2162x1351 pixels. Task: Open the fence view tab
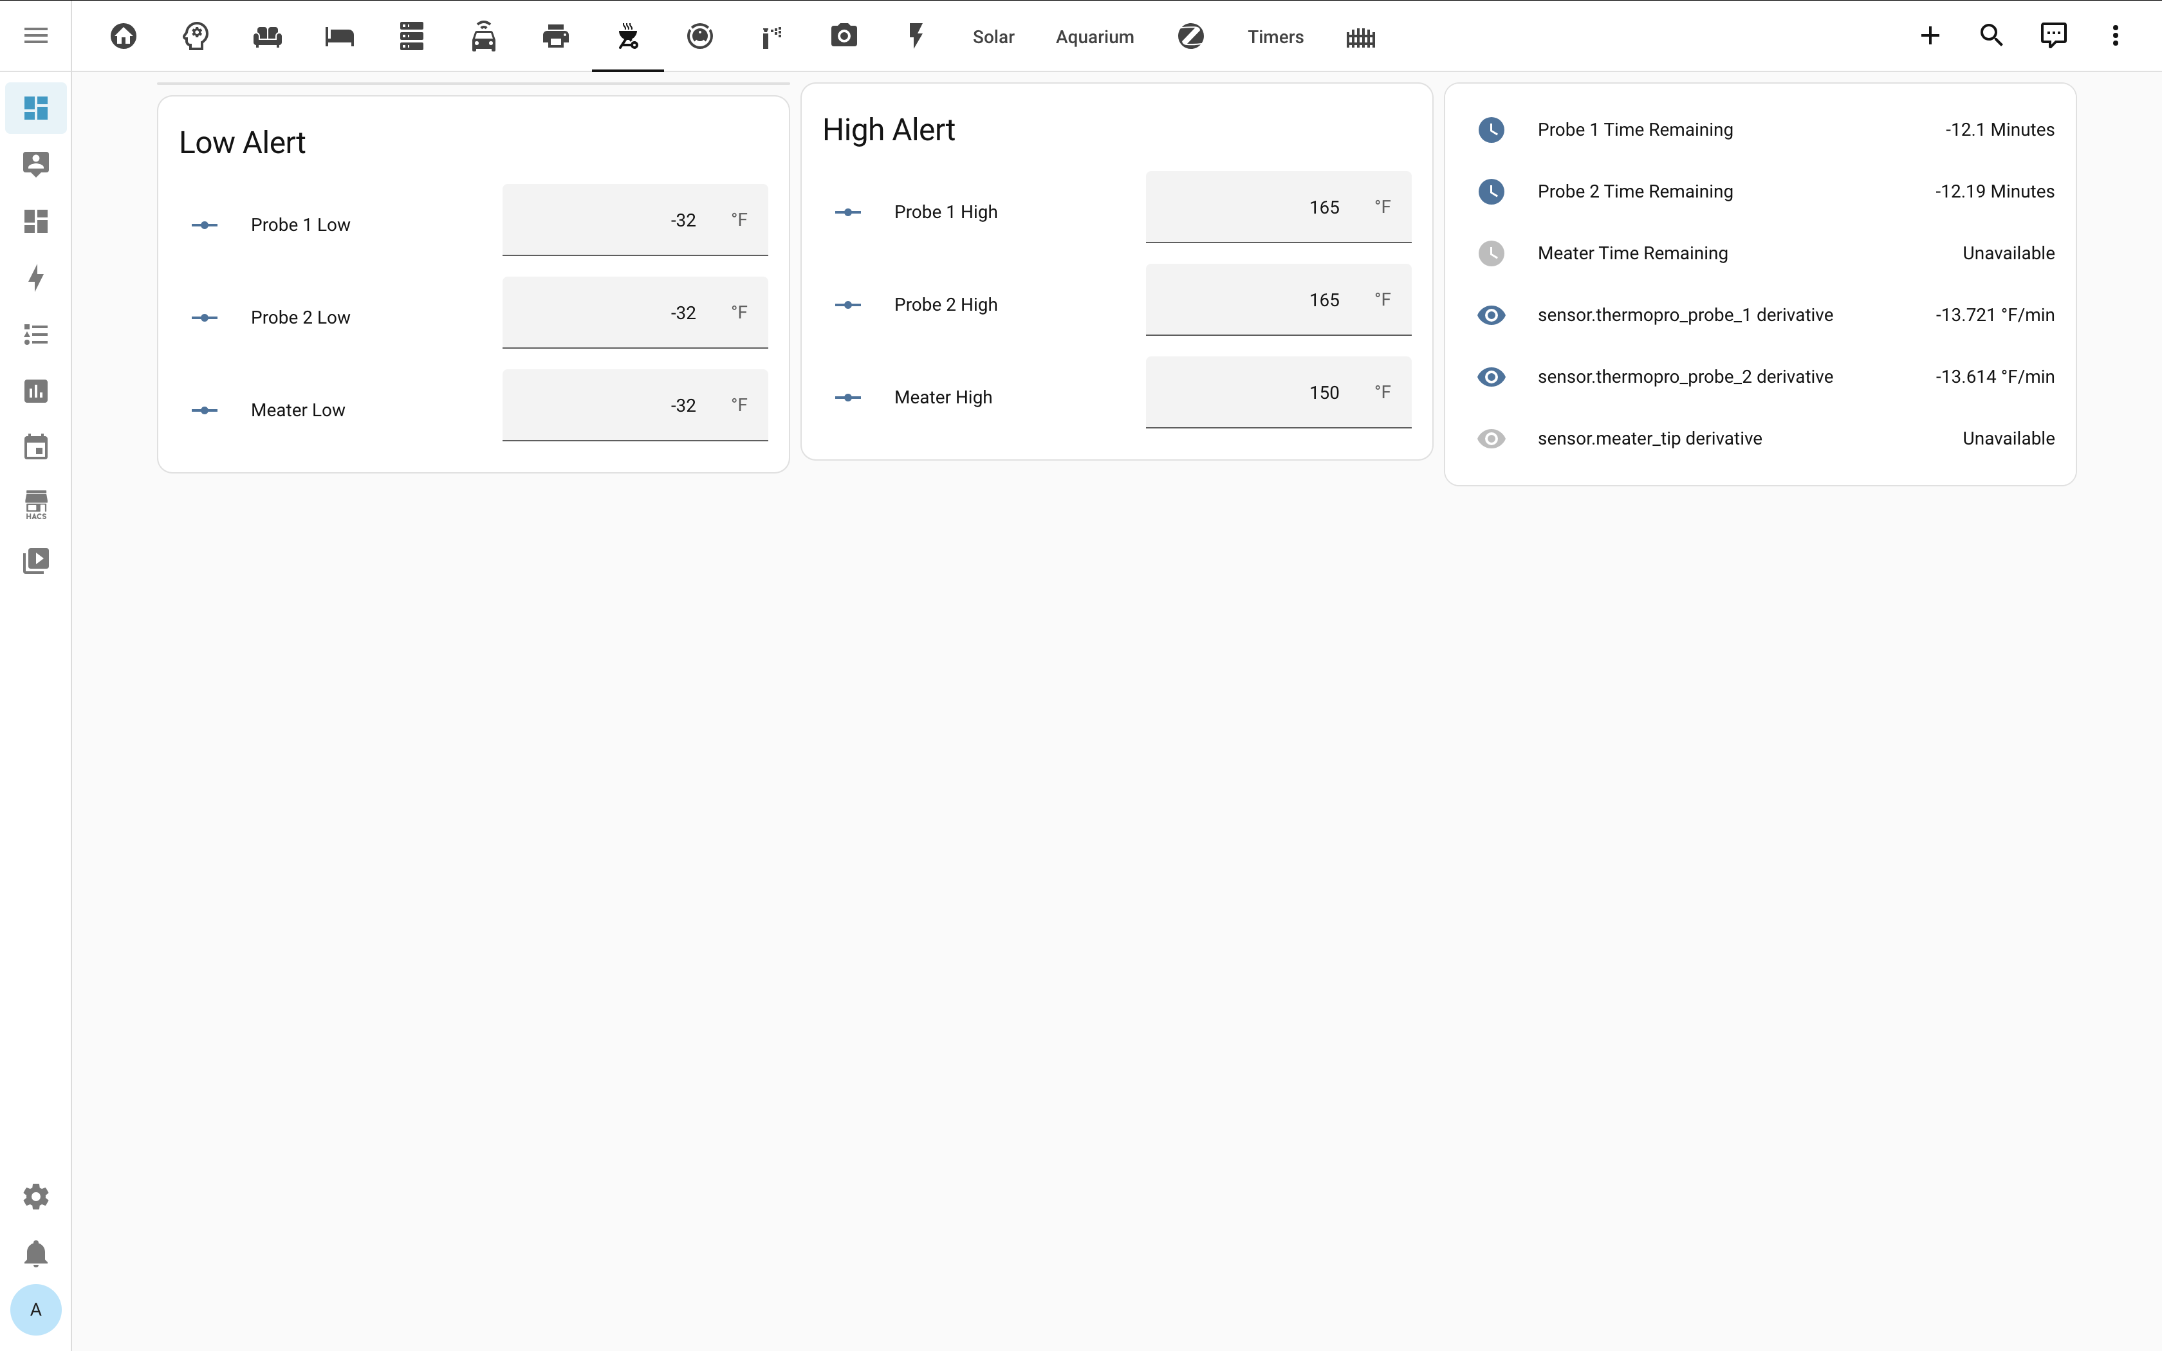[1361, 37]
